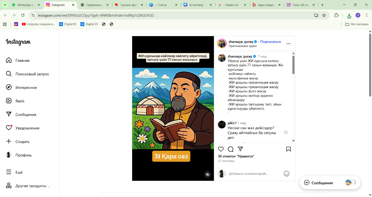
Task: Open the floating Сообщения chat button
Action: point(330,183)
